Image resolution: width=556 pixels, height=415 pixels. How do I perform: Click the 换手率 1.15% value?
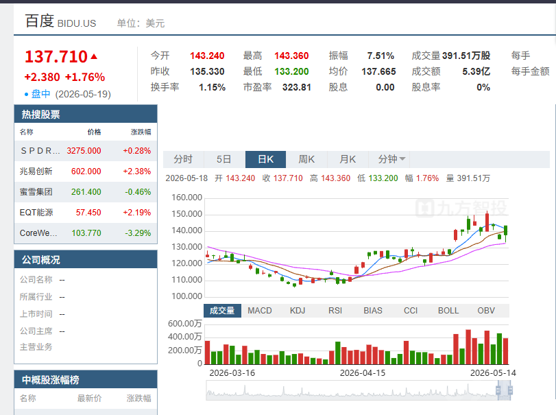click(212, 87)
